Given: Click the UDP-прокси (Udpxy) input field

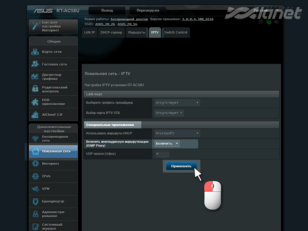Looking at the screenshot, I should coord(161,154).
